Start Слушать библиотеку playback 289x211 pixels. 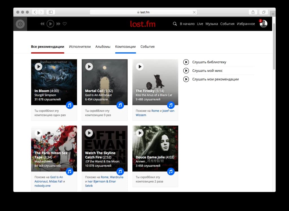209,62
